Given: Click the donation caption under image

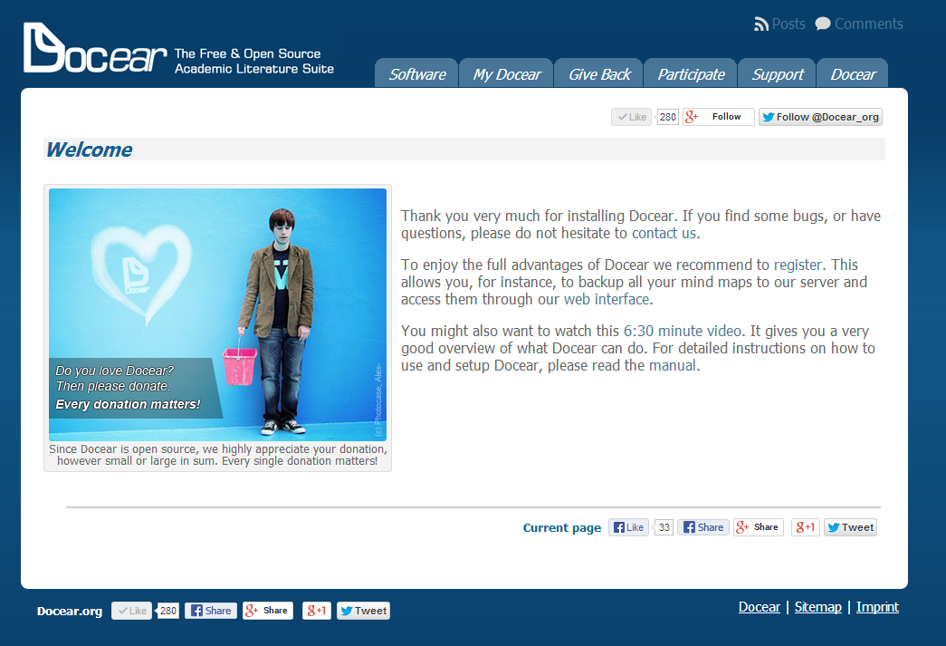Looking at the screenshot, I should tap(218, 455).
